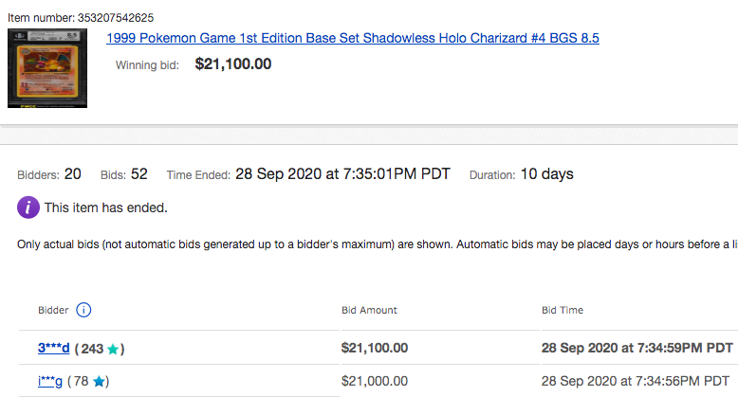Screen dimensions: 738x397
Task: Click the 10 days duration value
Action: point(547,174)
